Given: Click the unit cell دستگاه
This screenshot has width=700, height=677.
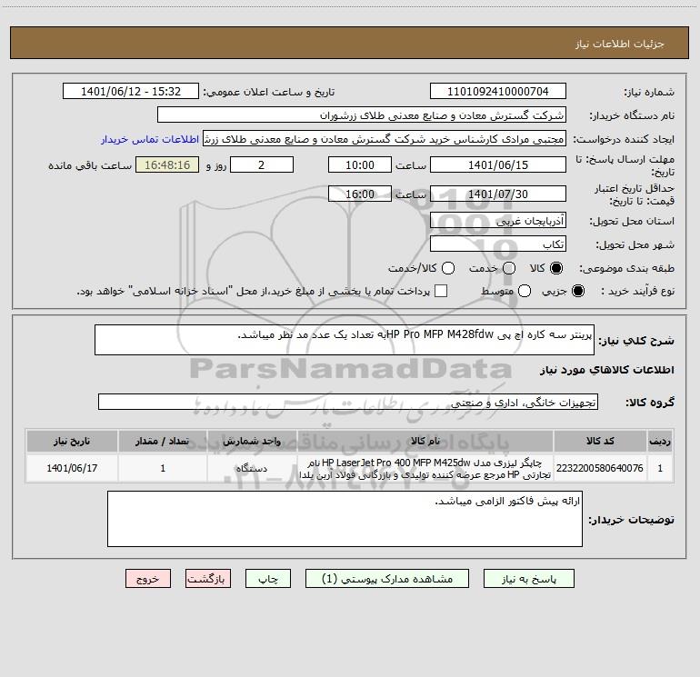Looking at the screenshot, I should [252, 468].
